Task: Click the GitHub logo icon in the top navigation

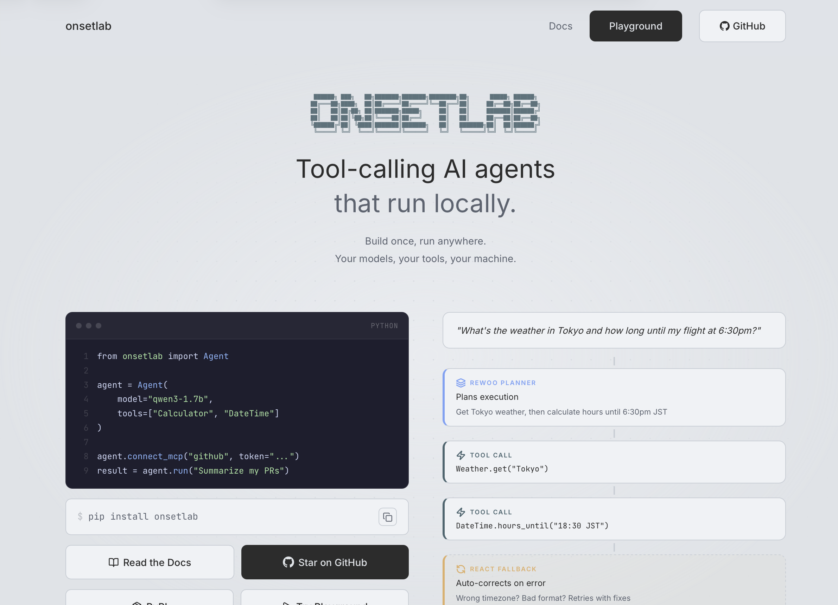Action: [x=725, y=26]
